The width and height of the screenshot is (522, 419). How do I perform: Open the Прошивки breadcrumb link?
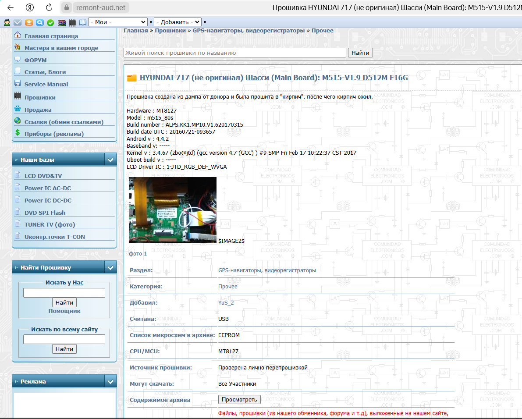[x=170, y=31]
